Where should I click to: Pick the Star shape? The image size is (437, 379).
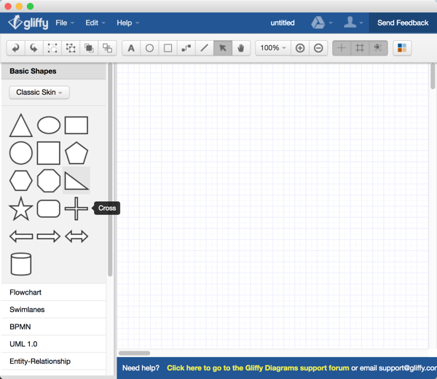tap(21, 208)
